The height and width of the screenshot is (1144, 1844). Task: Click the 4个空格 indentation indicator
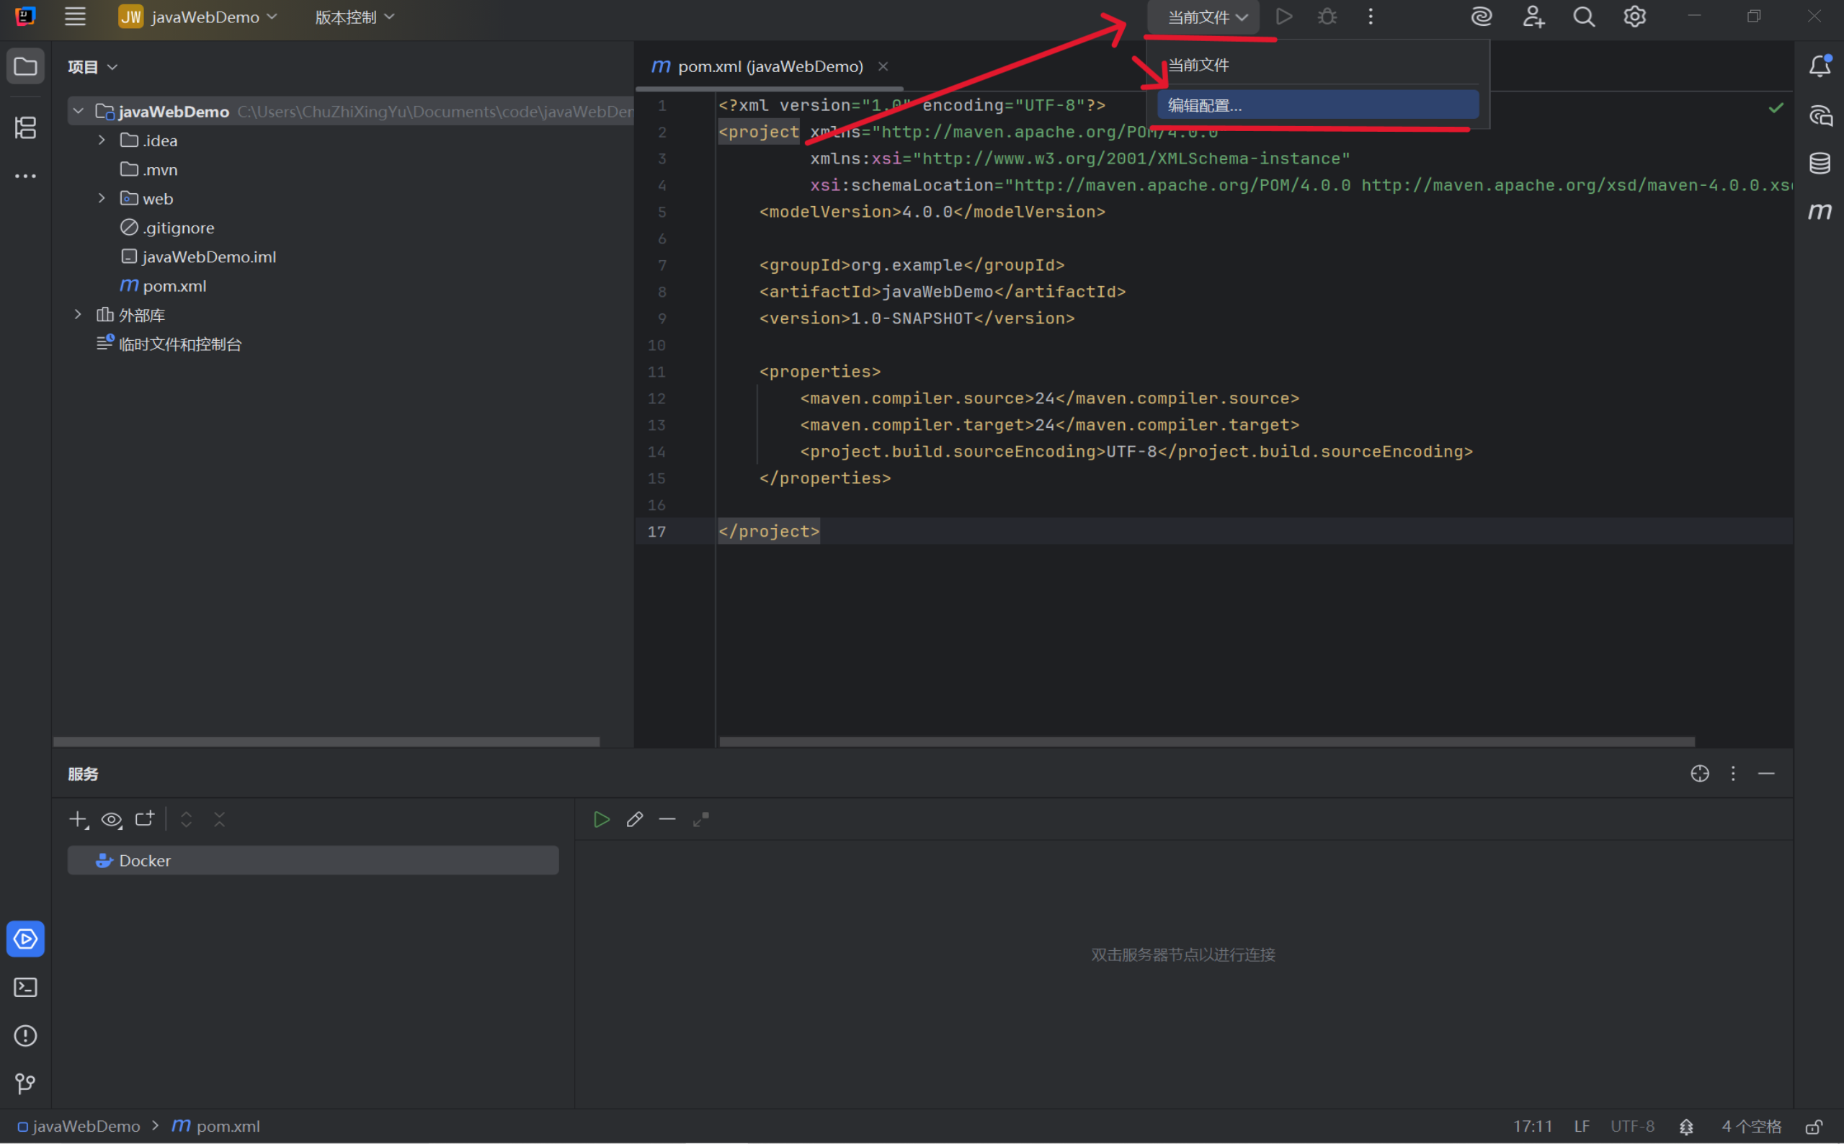click(x=1751, y=1126)
